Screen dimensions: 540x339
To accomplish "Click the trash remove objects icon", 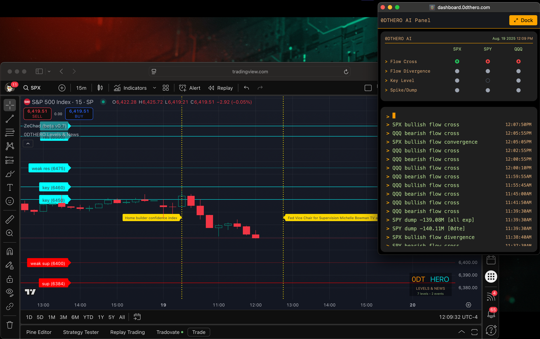I will click(10, 325).
